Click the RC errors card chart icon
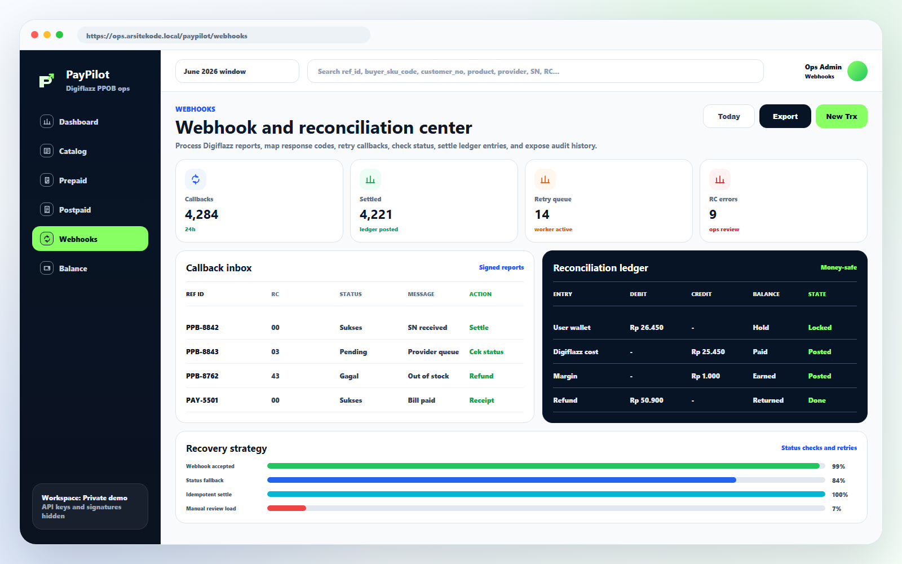Viewport: 902px width, 564px height. (x=720, y=179)
